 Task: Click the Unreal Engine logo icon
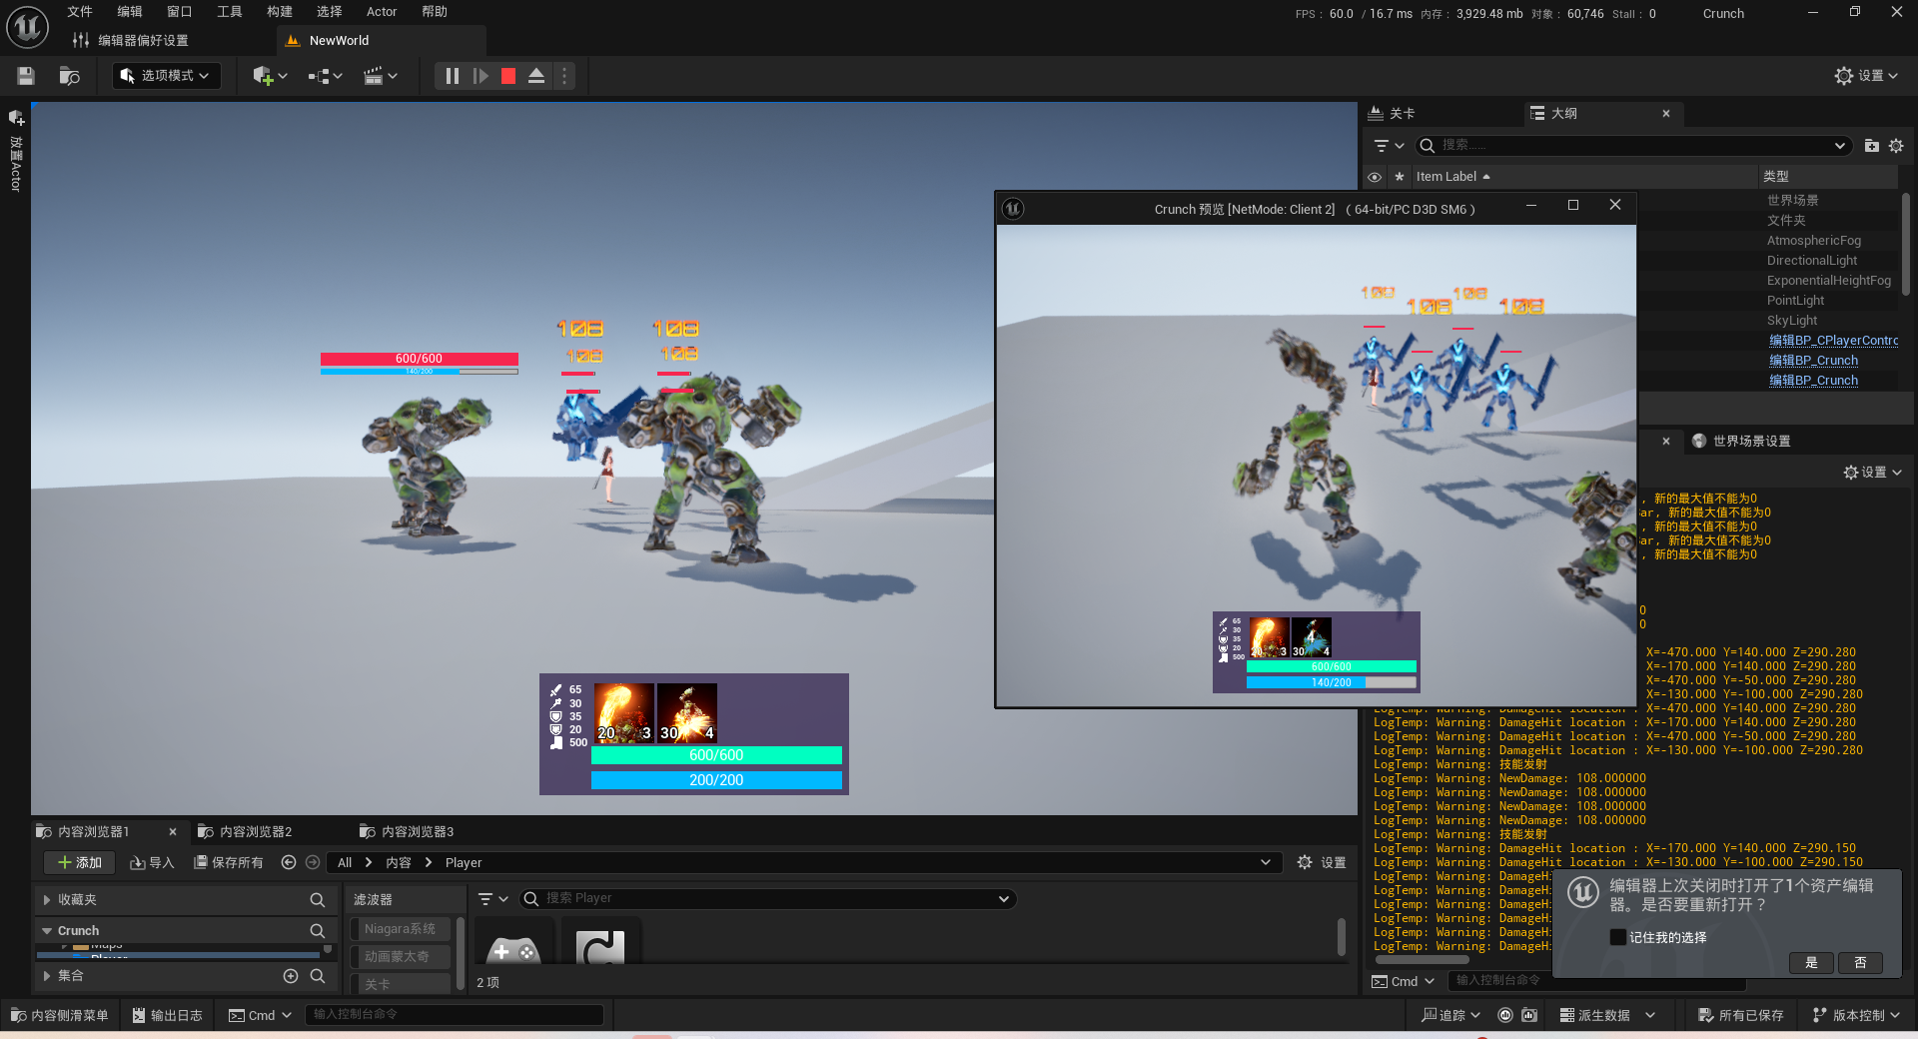pyautogui.click(x=27, y=27)
